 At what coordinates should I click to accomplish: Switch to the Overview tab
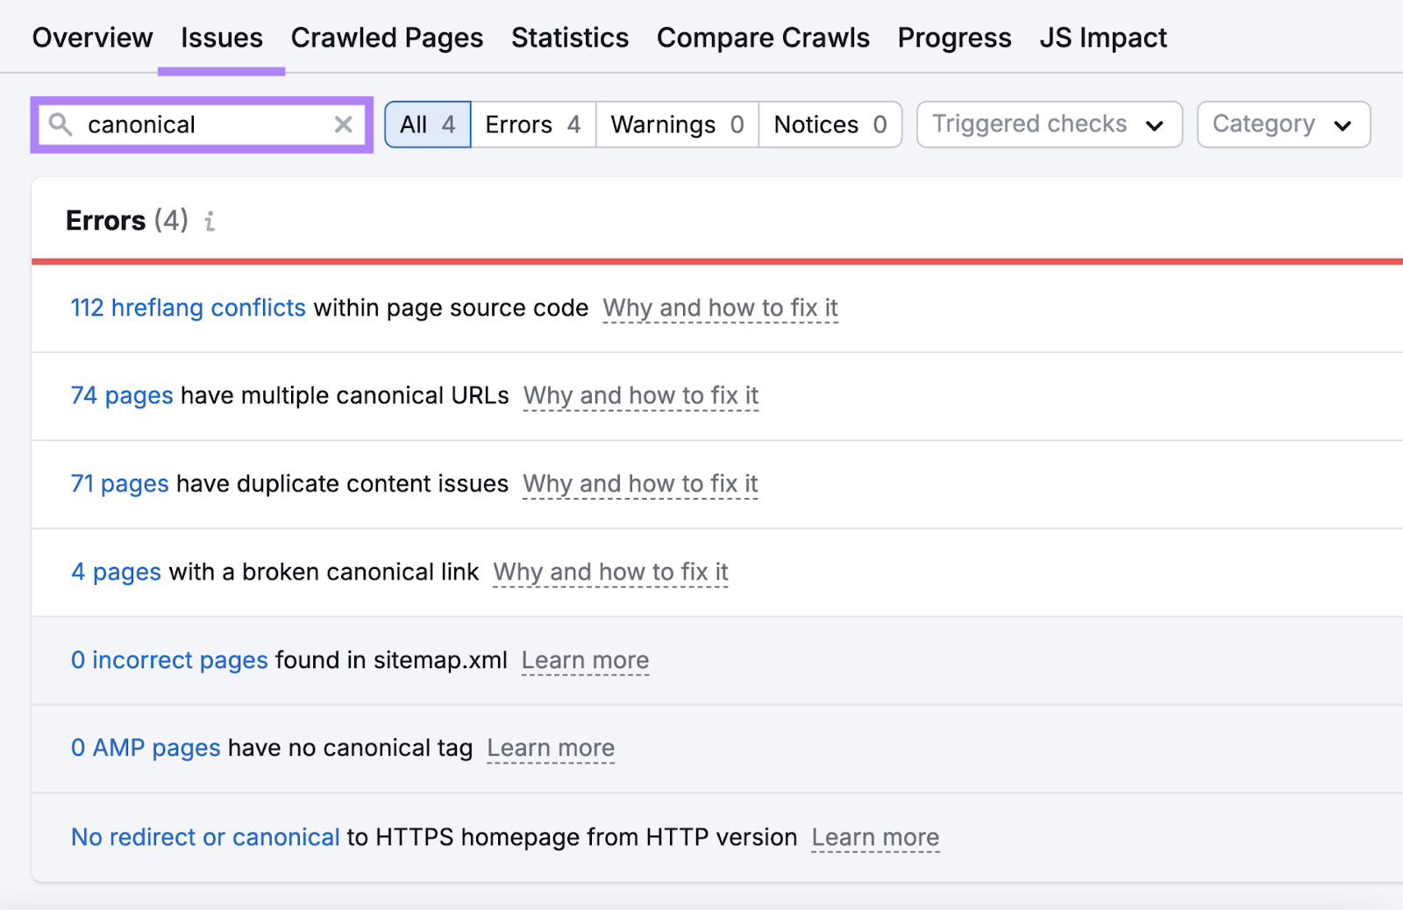point(92,37)
